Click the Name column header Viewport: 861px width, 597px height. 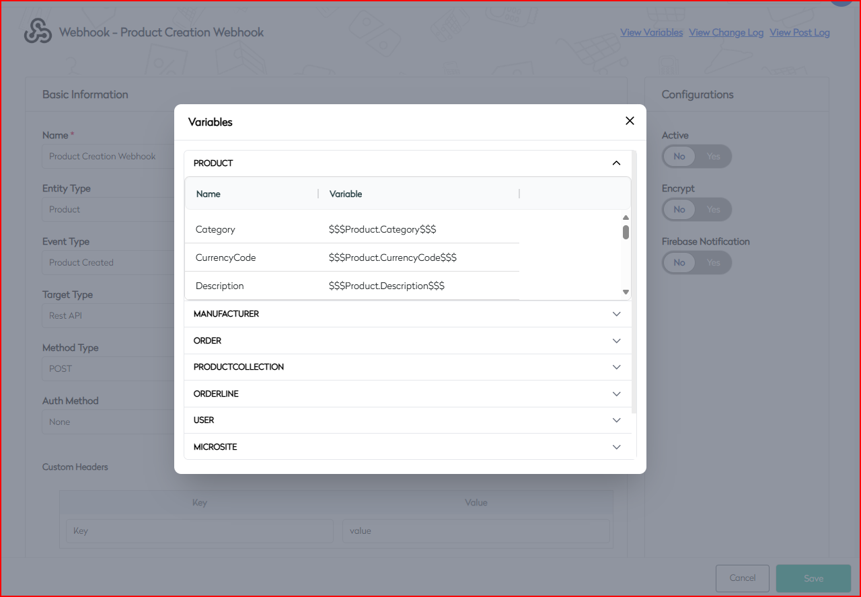coord(209,194)
